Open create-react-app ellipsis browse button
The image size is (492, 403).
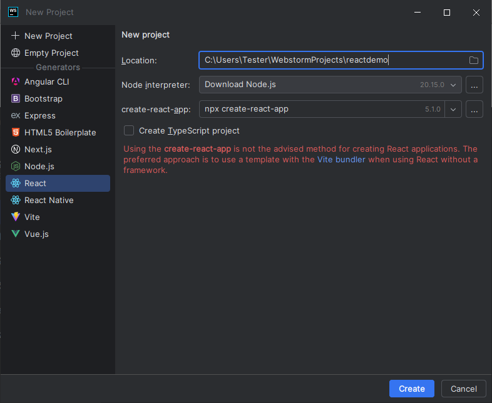474,109
